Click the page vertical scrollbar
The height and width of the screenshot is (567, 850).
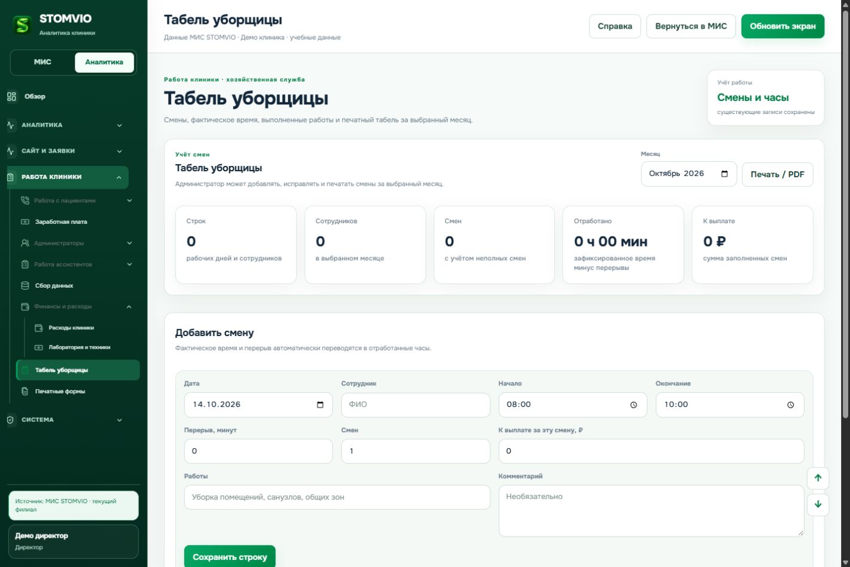coord(845,215)
